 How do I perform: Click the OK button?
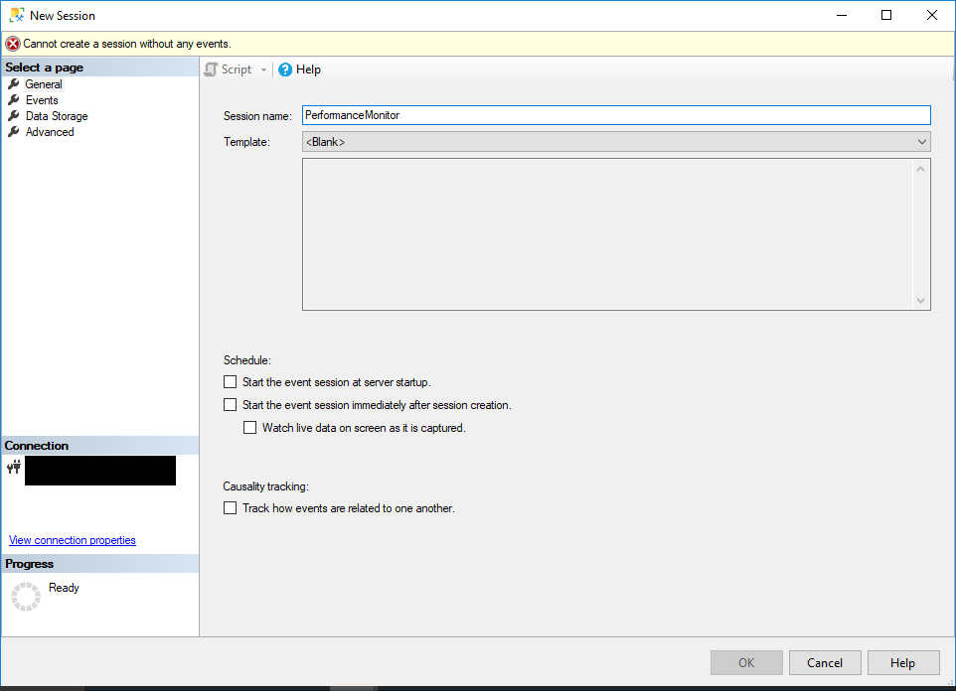point(745,662)
